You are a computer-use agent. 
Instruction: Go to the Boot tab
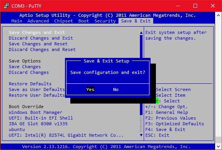tap(84, 21)
